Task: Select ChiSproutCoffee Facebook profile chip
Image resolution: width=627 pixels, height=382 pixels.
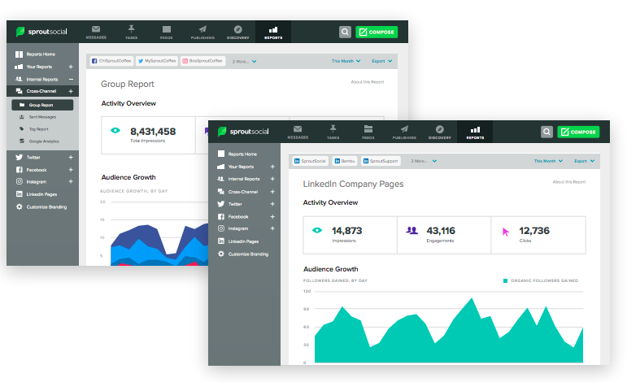Action: pyautogui.click(x=111, y=61)
